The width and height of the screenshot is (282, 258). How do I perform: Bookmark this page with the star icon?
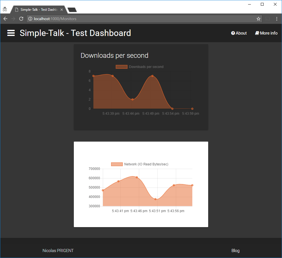pos(259,19)
